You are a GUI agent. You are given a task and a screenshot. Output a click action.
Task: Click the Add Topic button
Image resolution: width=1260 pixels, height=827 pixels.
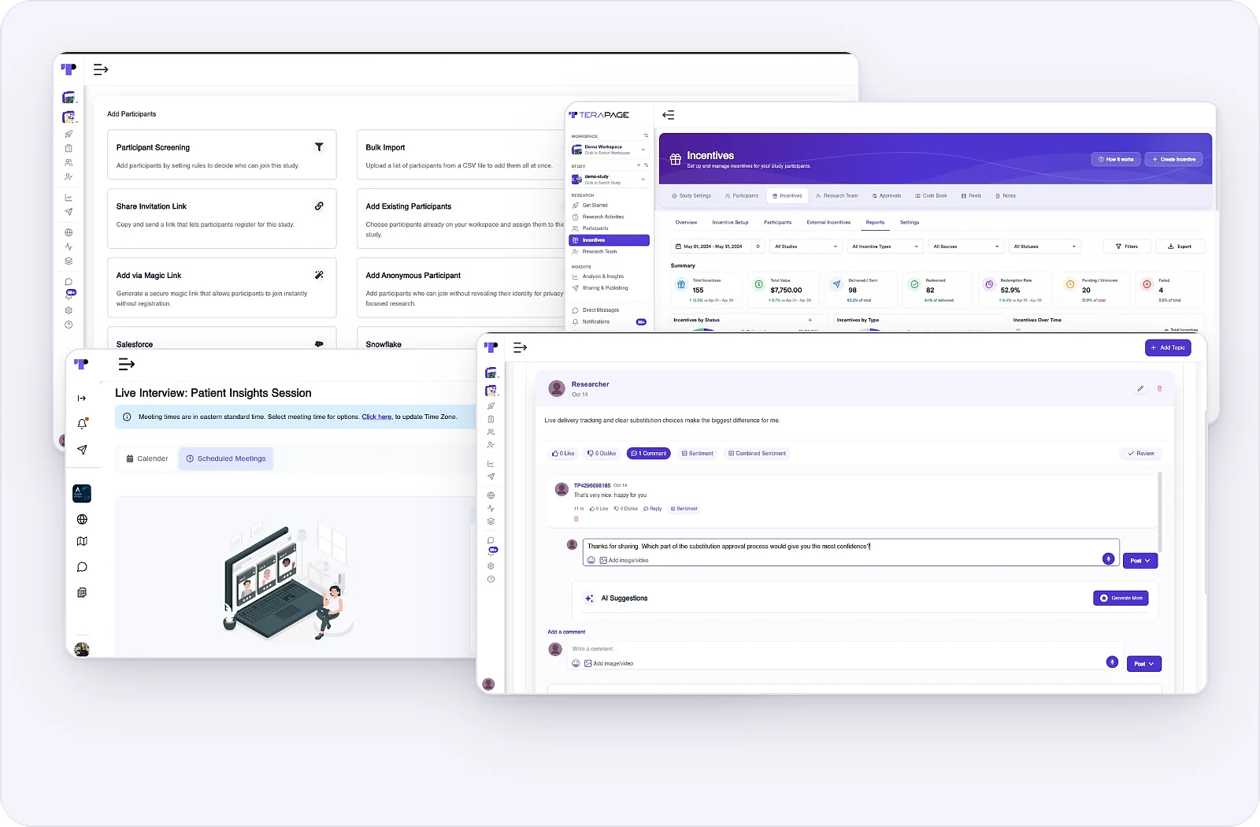[1168, 347]
